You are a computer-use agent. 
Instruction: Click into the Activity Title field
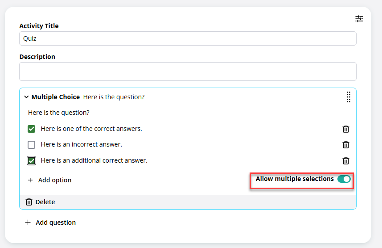point(188,38)
